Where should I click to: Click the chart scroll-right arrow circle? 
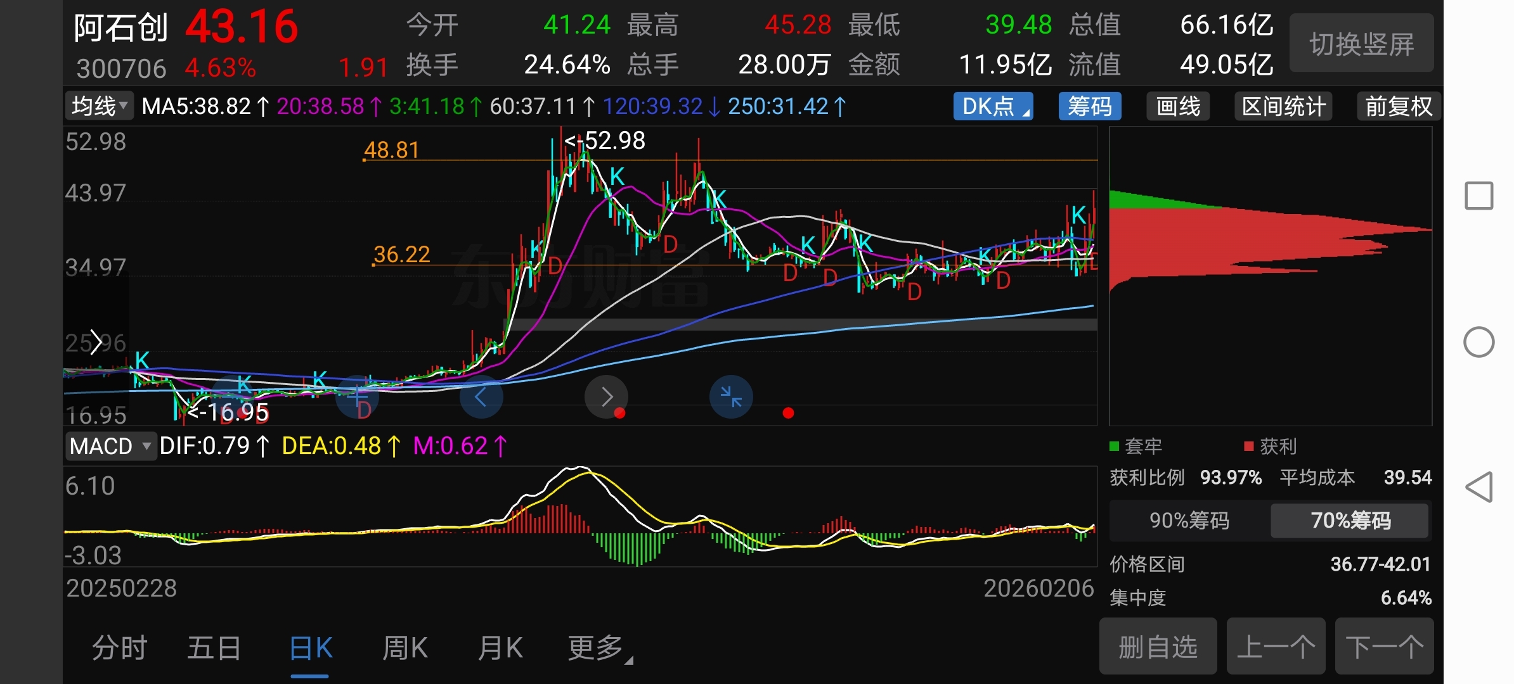(x=606, y=397)
